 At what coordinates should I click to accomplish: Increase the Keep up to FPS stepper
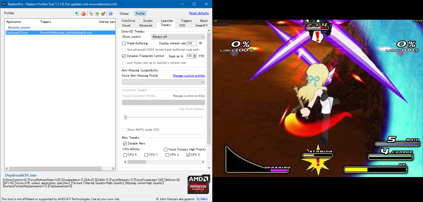pyautogui.click(x=195, y=55)
